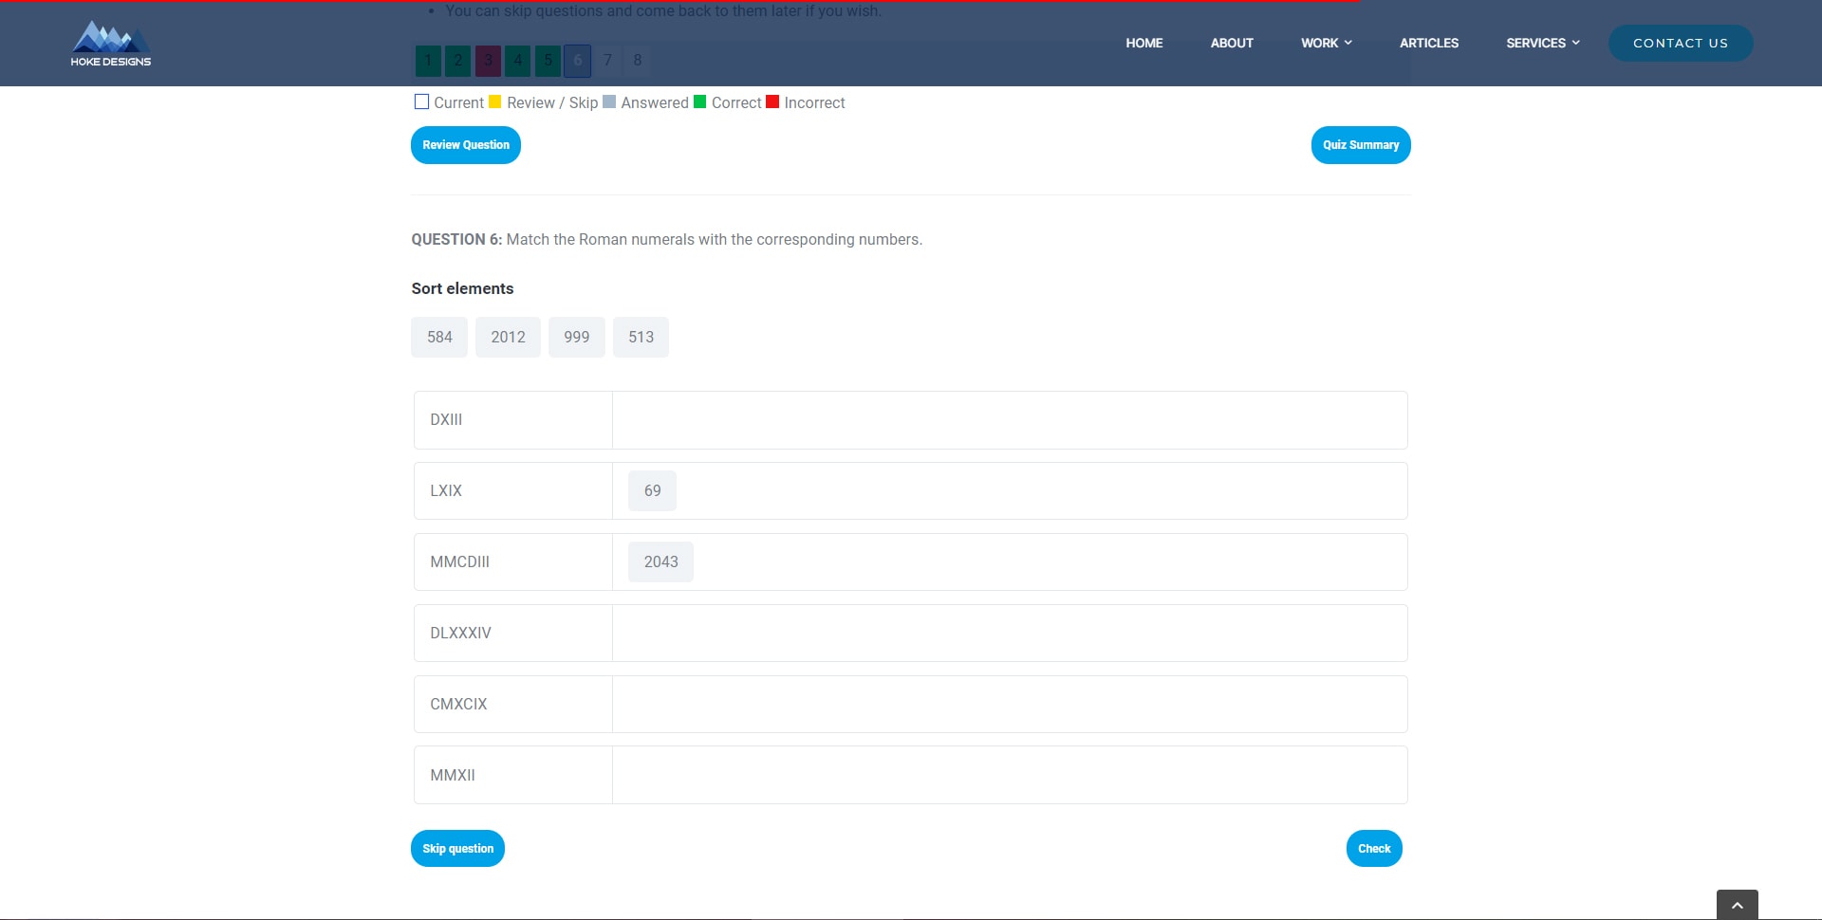This screenshot has width=1822, height=920.
Task: Select the 584 sortable tile
Action: tap(439, 338)
